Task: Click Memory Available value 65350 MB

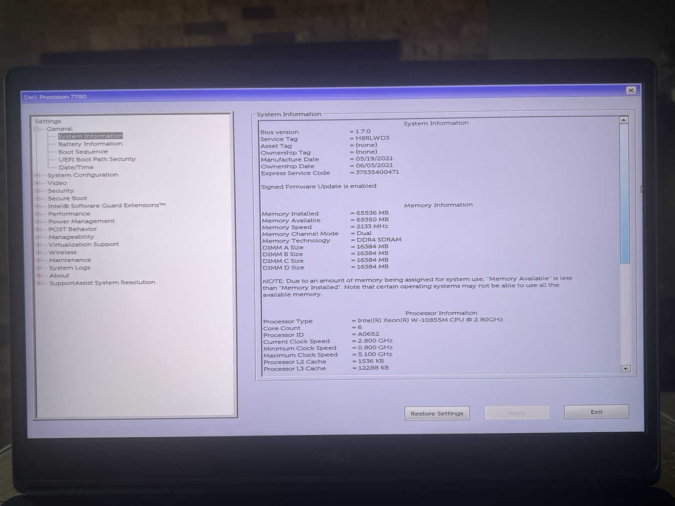Action: (373, 219)
